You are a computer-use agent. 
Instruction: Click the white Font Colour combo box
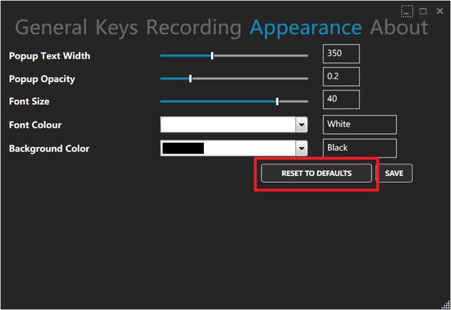coord(234,125)
